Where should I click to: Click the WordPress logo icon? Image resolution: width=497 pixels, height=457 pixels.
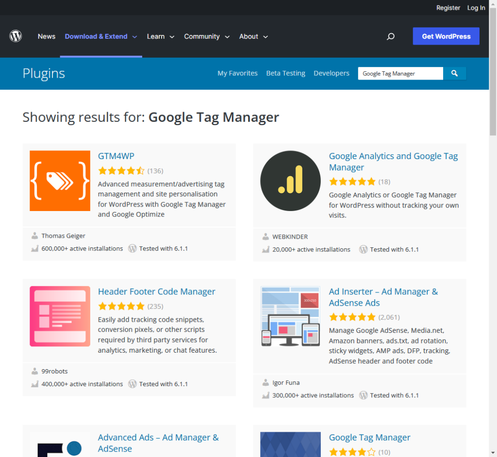point(16,36)
